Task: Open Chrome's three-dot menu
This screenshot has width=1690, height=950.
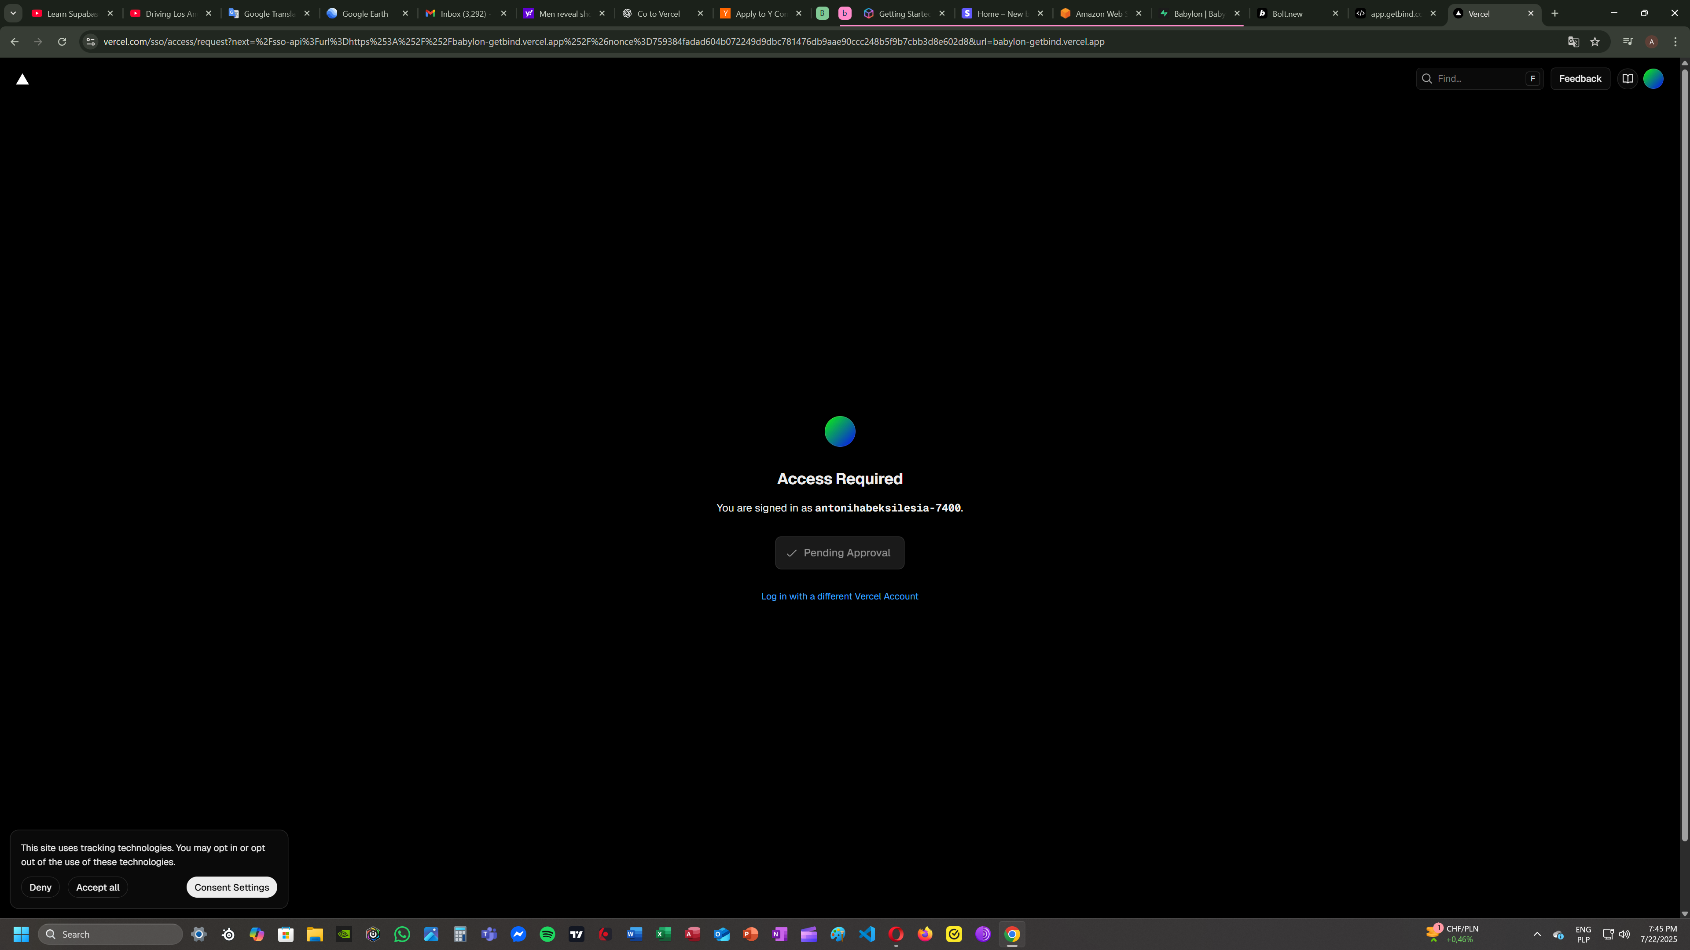Action: click(x=1675, y=42)
